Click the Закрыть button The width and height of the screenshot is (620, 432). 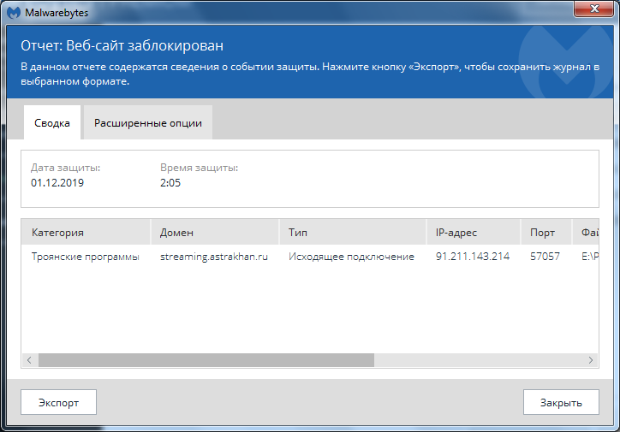pyautogui.click(x=561, y=402)
